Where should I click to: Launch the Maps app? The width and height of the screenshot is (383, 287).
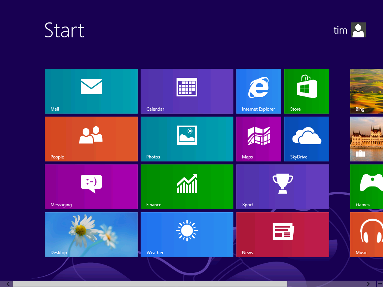point(258,139)
